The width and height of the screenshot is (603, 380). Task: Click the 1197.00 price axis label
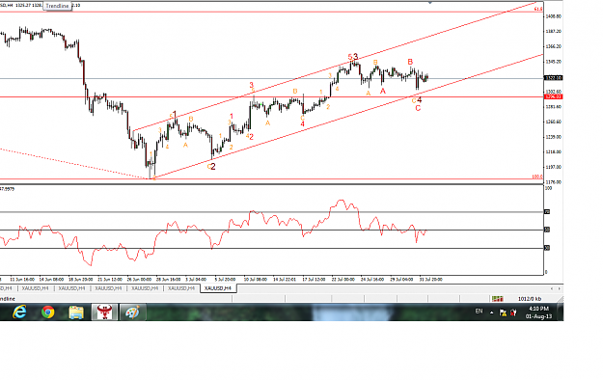(554, 167)
